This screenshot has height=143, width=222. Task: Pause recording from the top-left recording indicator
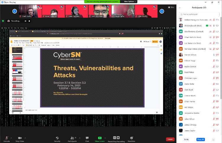coord(25,21)
